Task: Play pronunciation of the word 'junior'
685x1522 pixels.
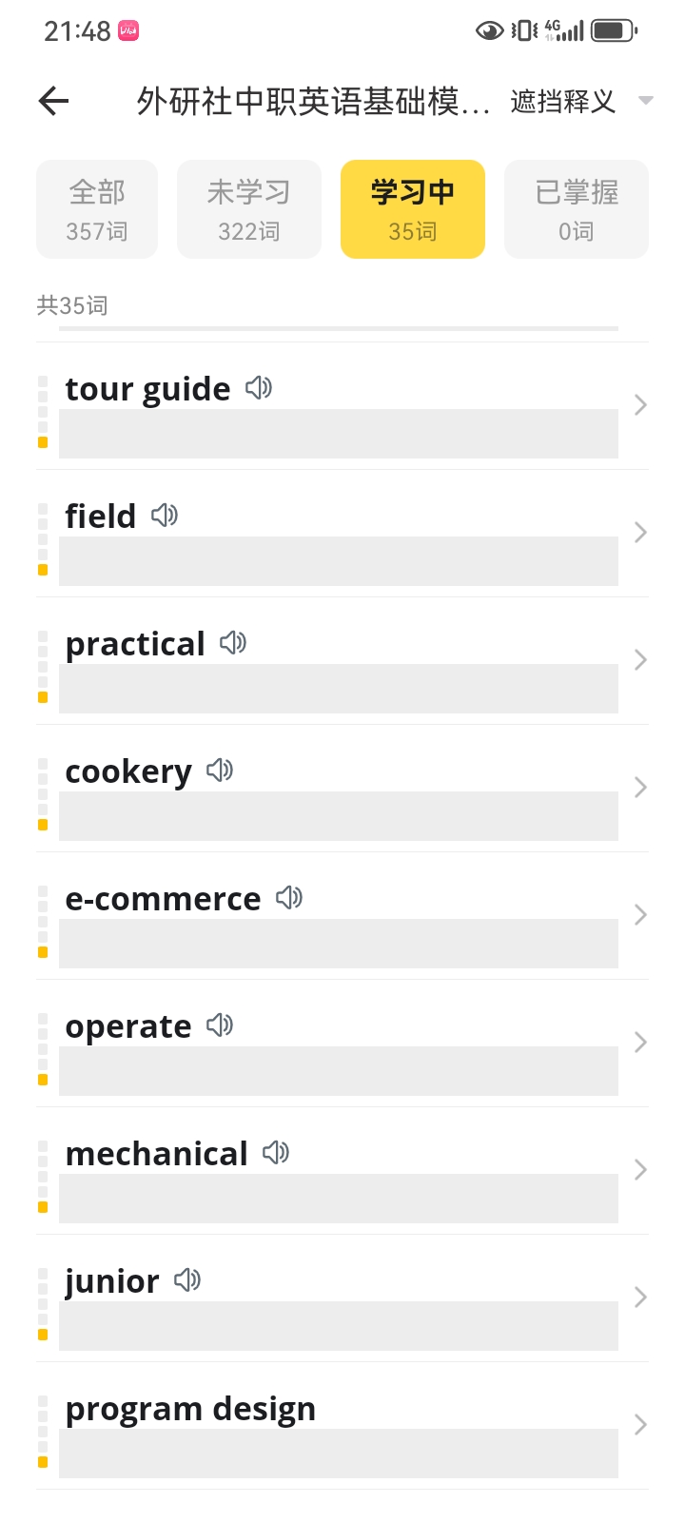Action: pos(187,1280)
